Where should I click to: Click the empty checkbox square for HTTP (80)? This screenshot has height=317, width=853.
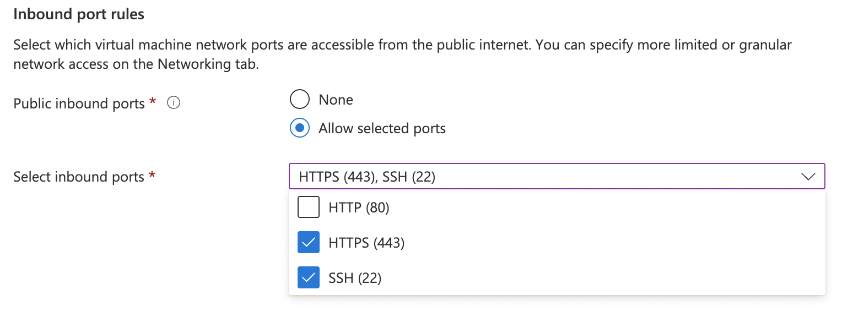pyautogui.click(x=309, y=207)
